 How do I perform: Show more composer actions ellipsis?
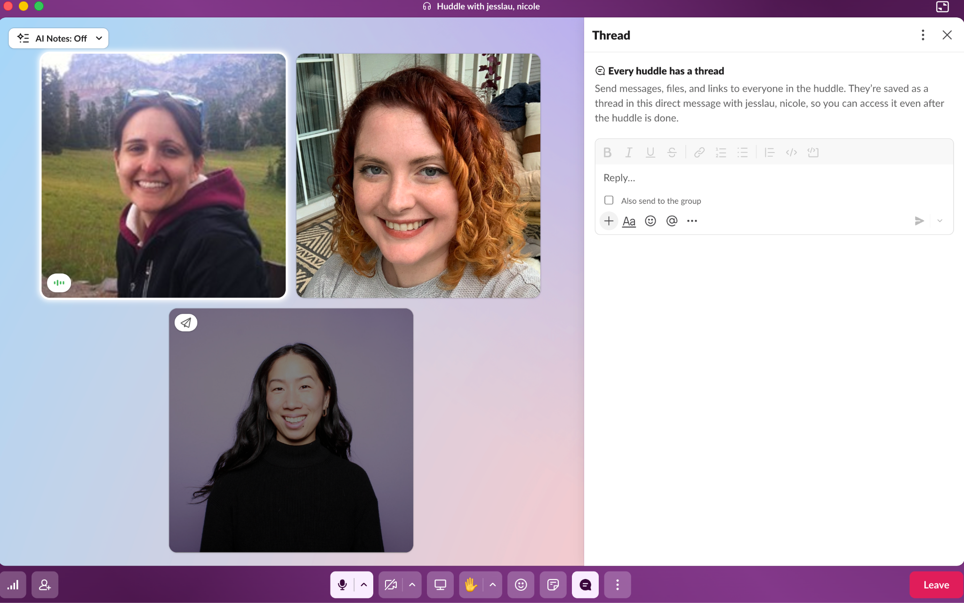tap(692, 221)
